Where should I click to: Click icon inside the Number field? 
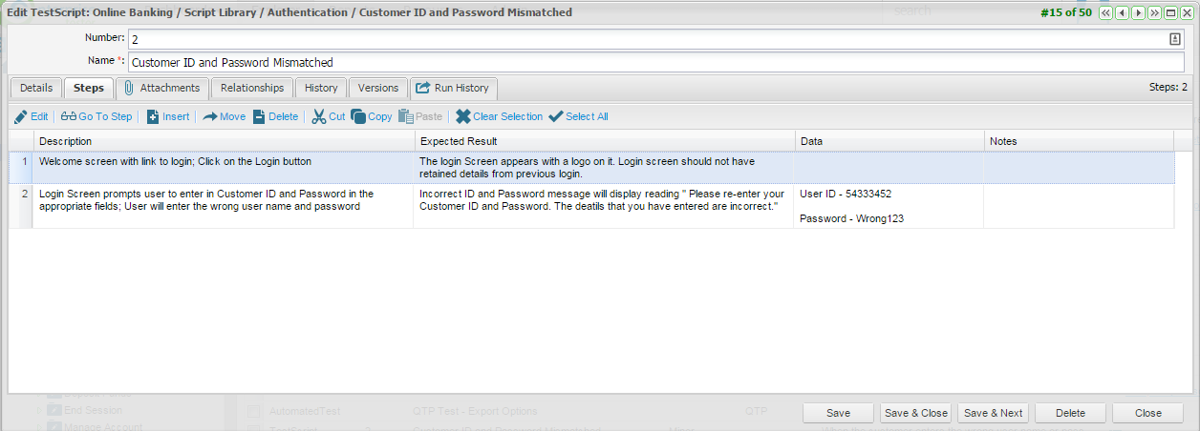pos(1175,39)
